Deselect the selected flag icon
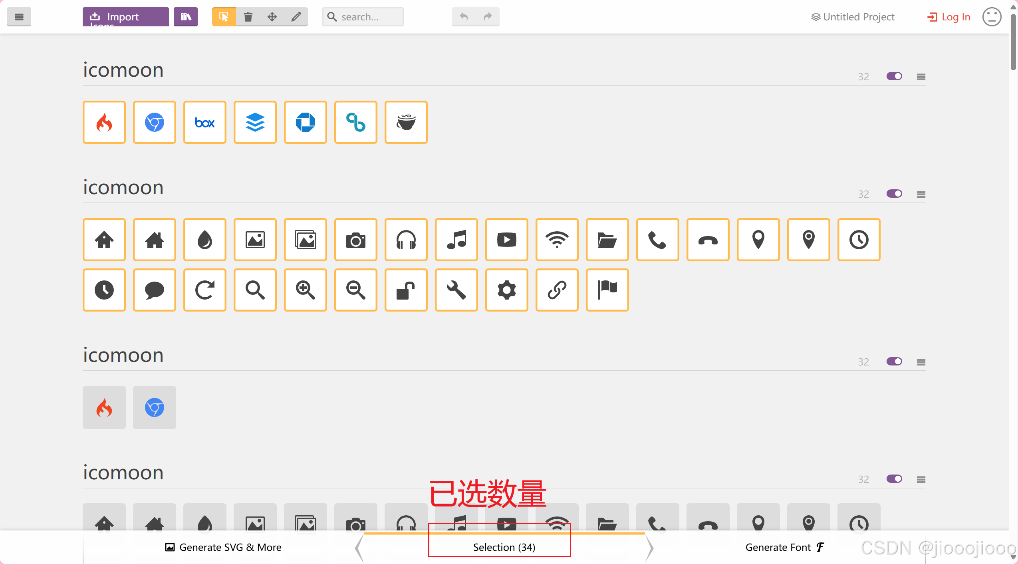Viewport: 1018px width, 564px height. (607, 290)
